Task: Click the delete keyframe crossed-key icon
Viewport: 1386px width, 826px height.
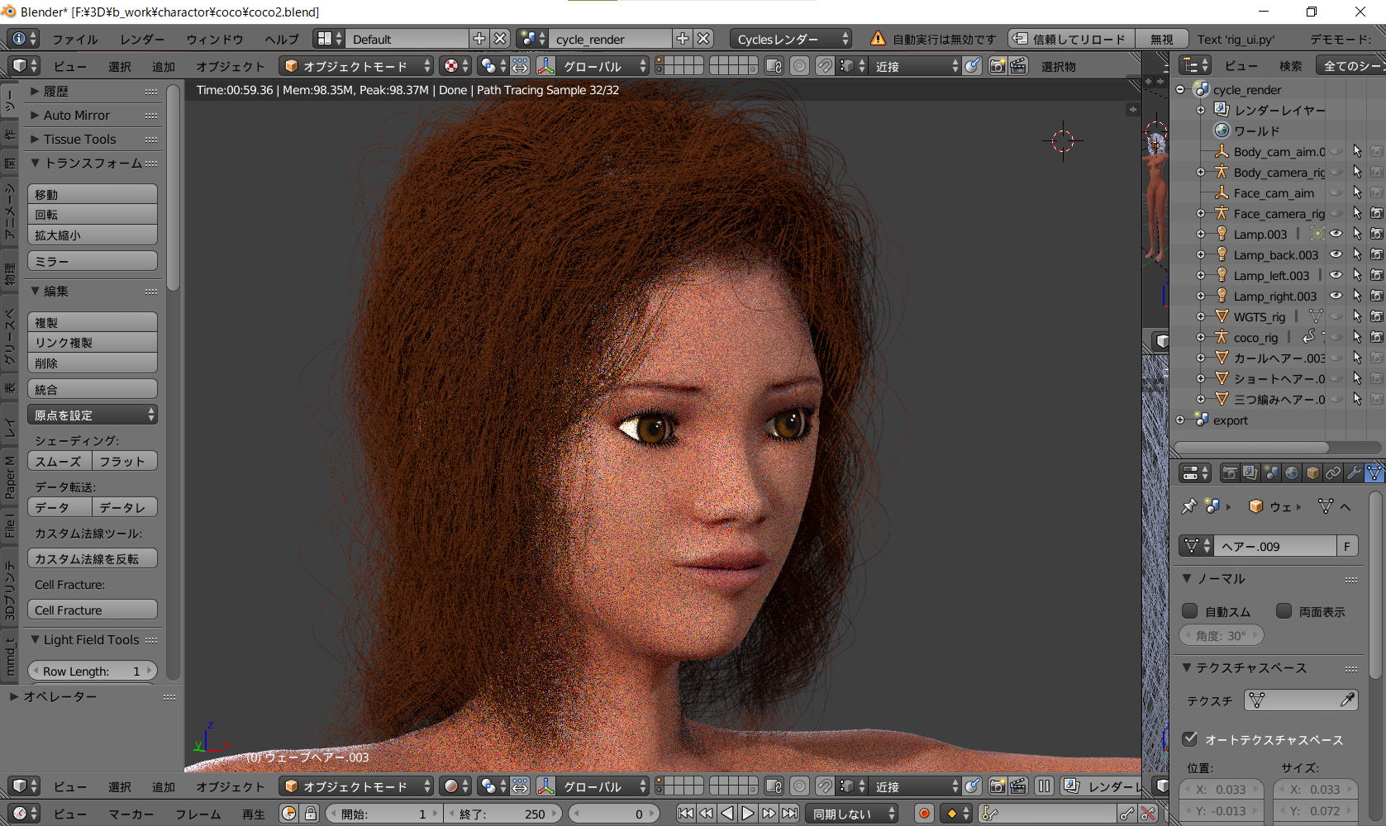Action: click(x=1148, y=814)
